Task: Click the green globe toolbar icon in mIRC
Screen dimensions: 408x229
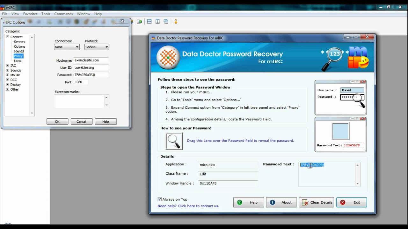Action: coord(139,22)
